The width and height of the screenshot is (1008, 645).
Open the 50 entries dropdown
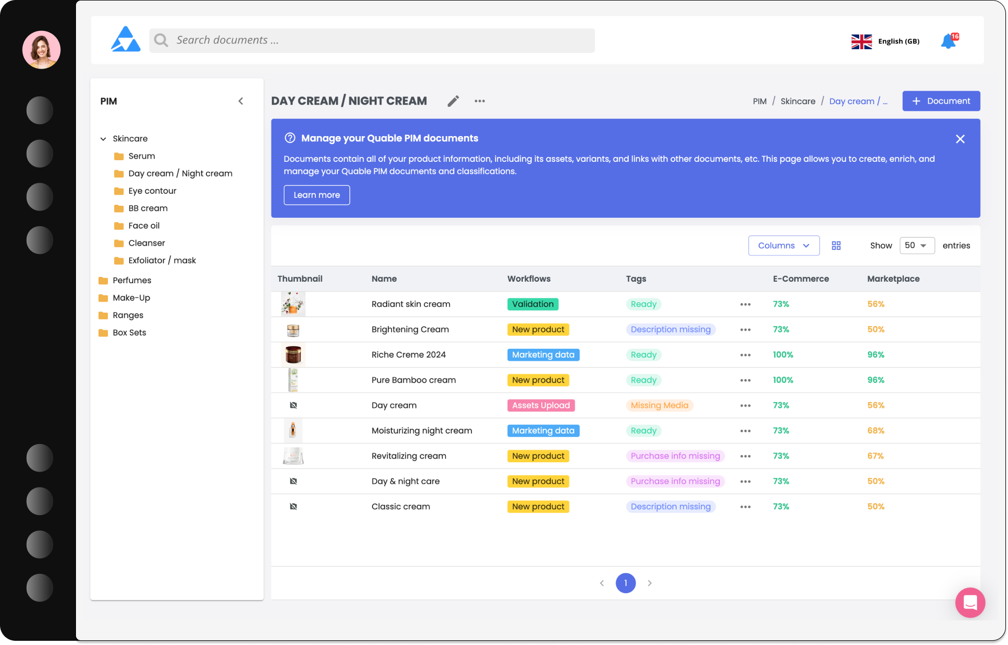916,246
